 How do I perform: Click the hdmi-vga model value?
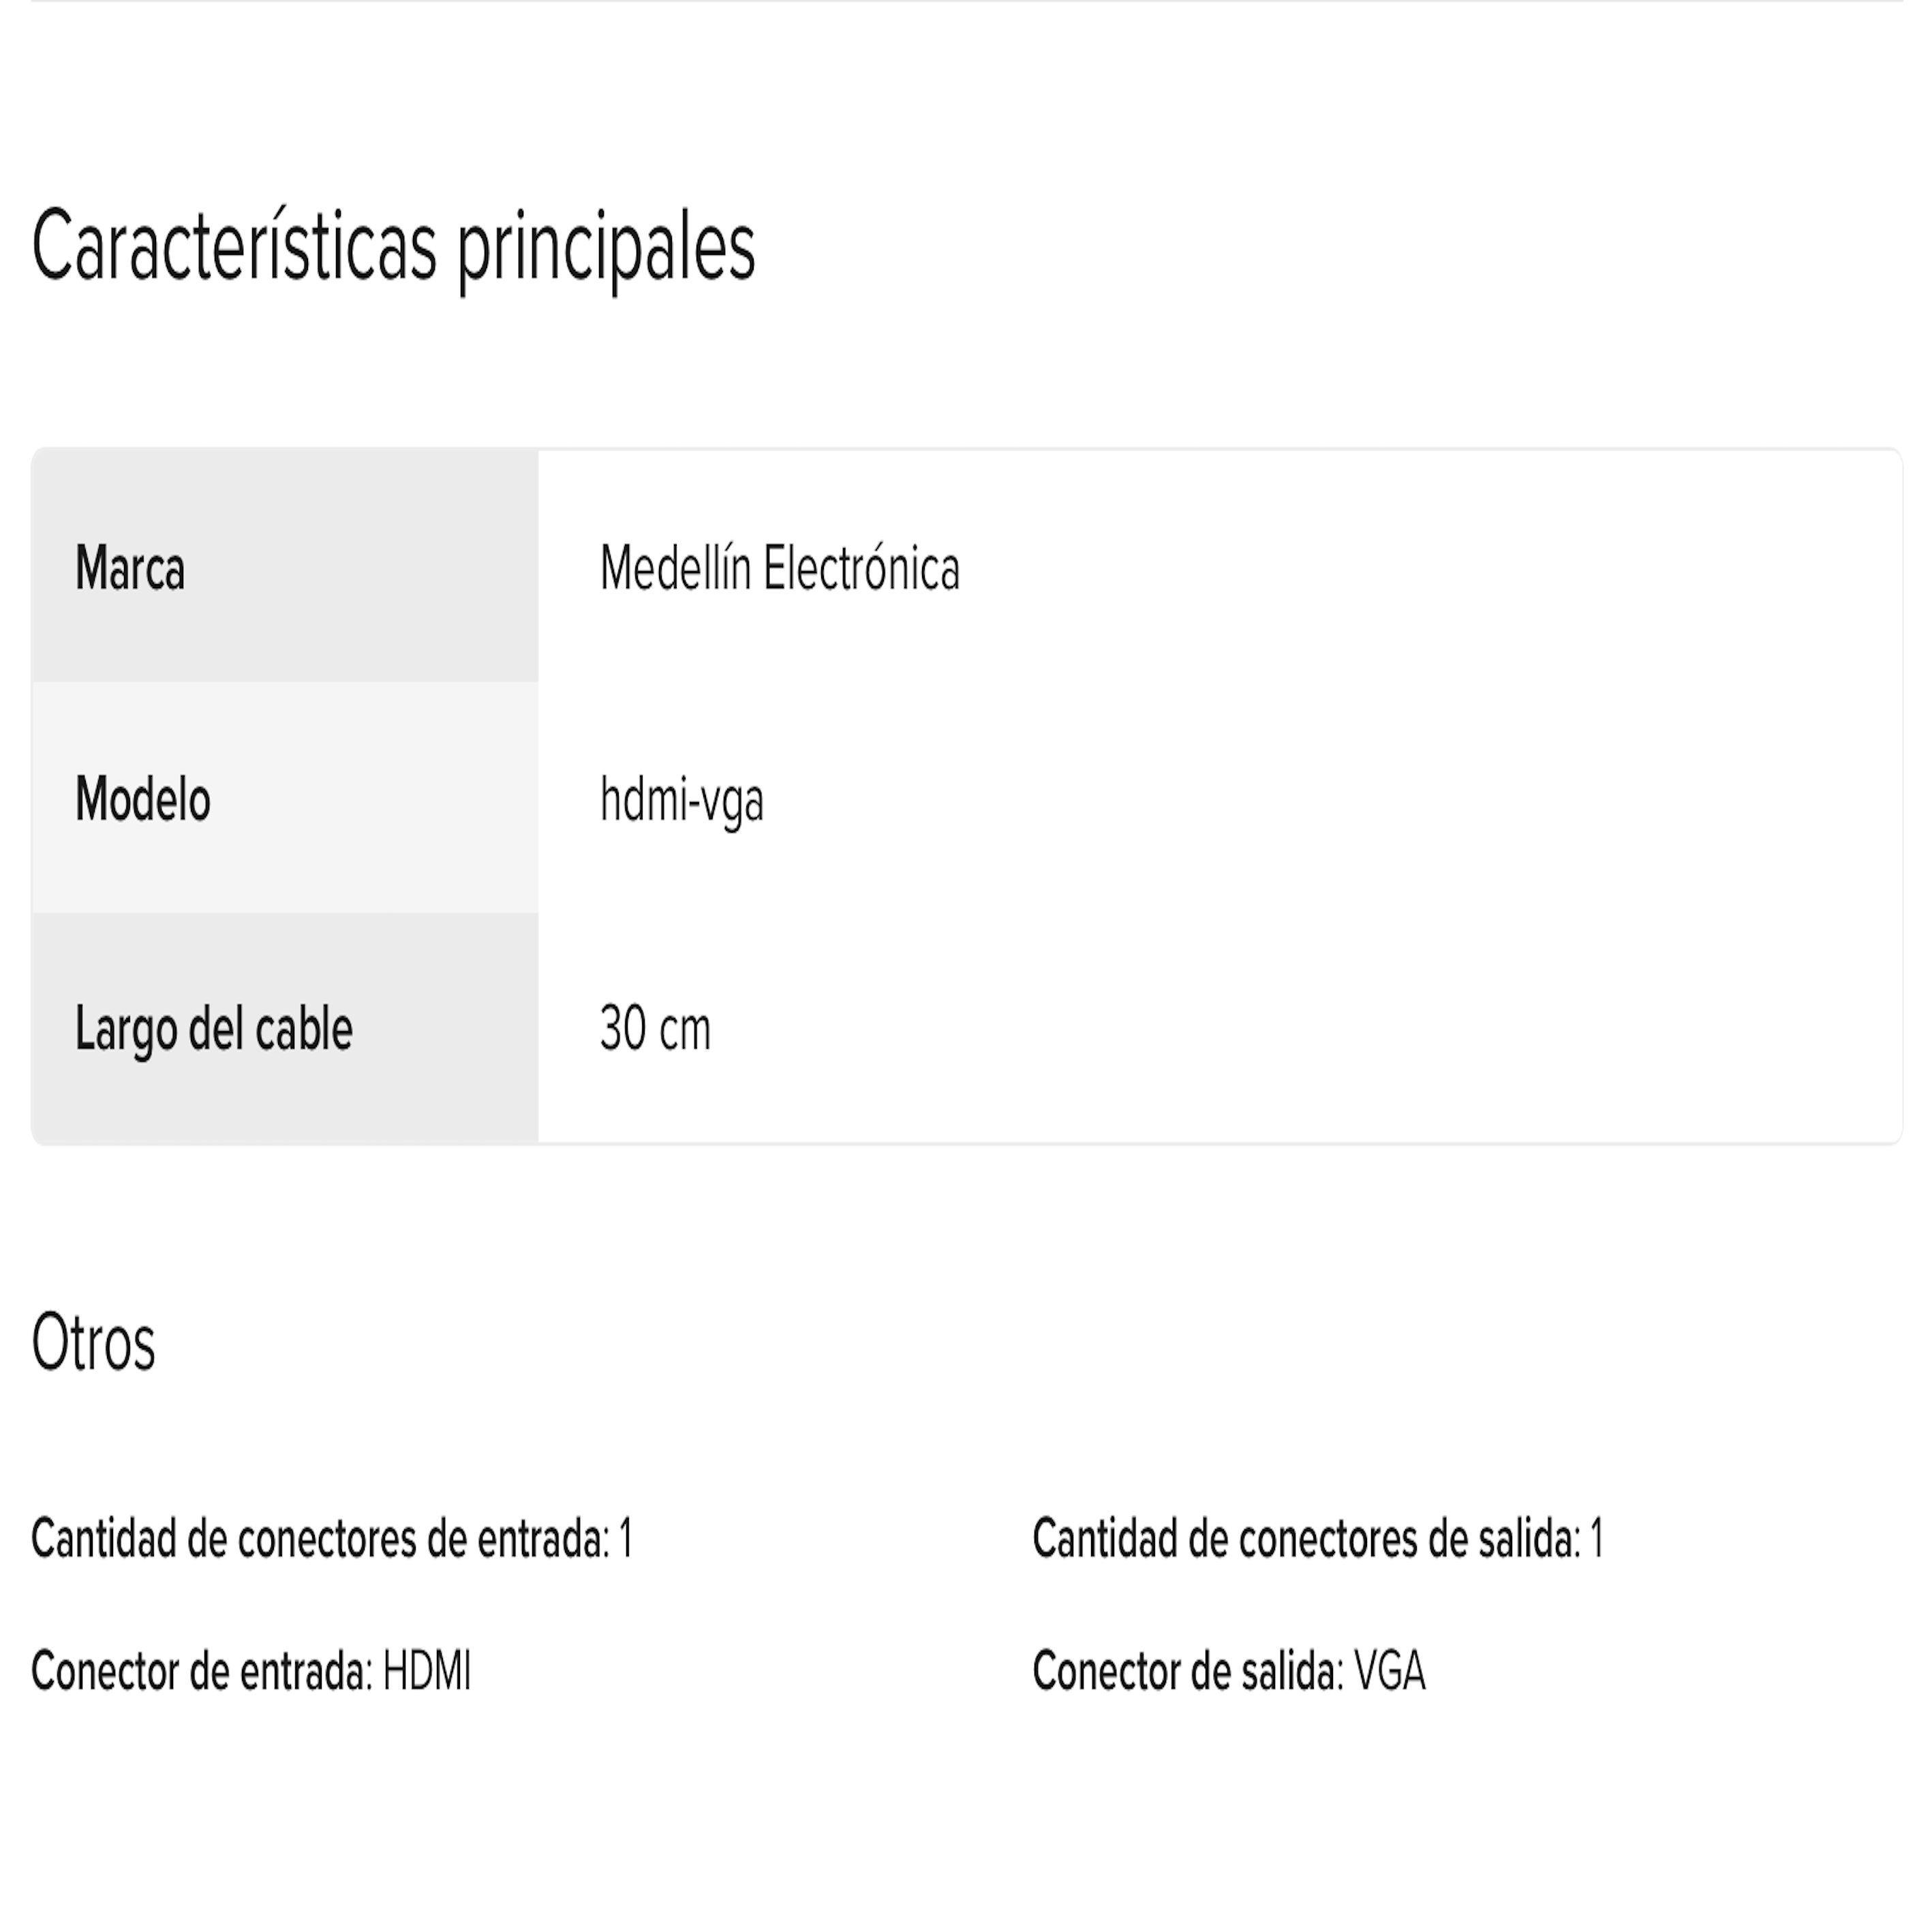pyautogui.click(x=681, y=800)
